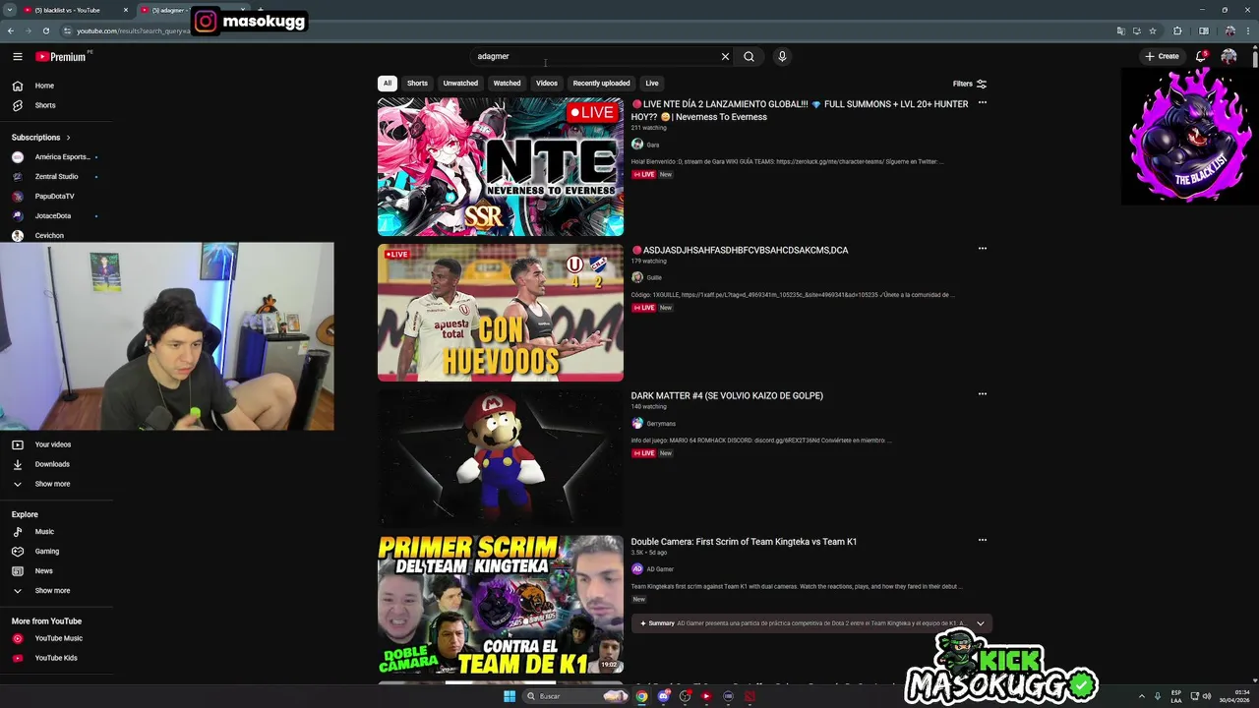Open more options for ASDJASDJ live video
Screen dimensions: 1259x708
click(x=982, y=249)
